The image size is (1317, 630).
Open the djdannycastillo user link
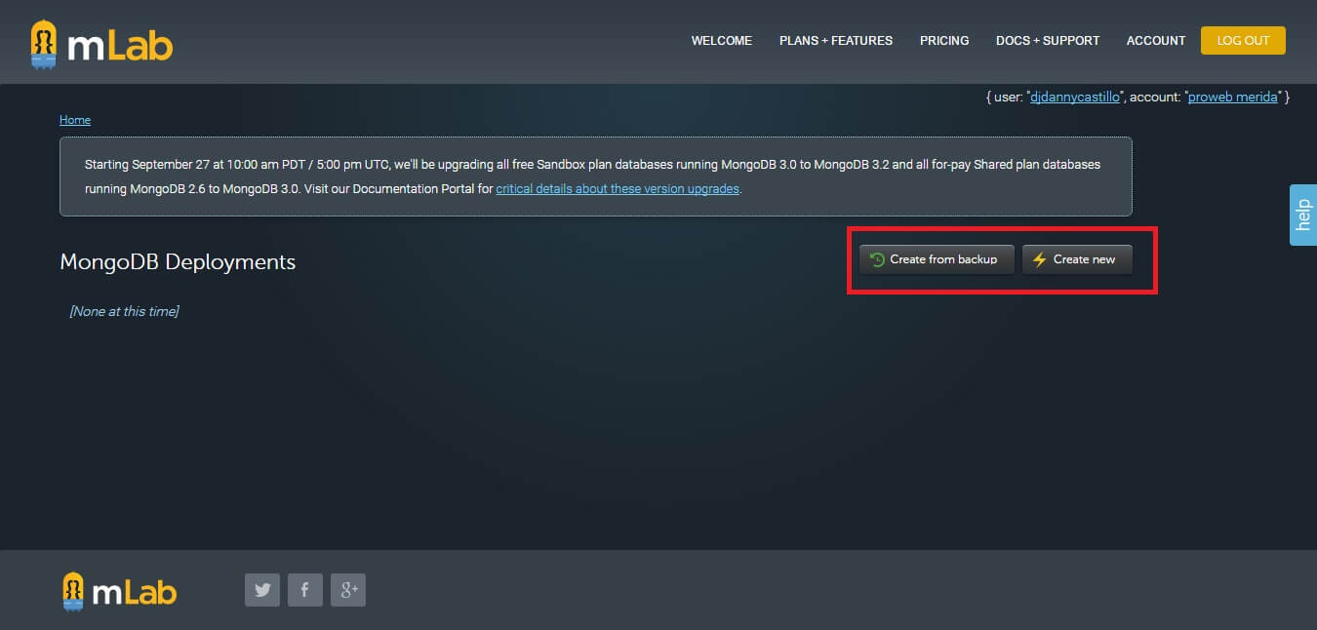tap(1075, 98)
